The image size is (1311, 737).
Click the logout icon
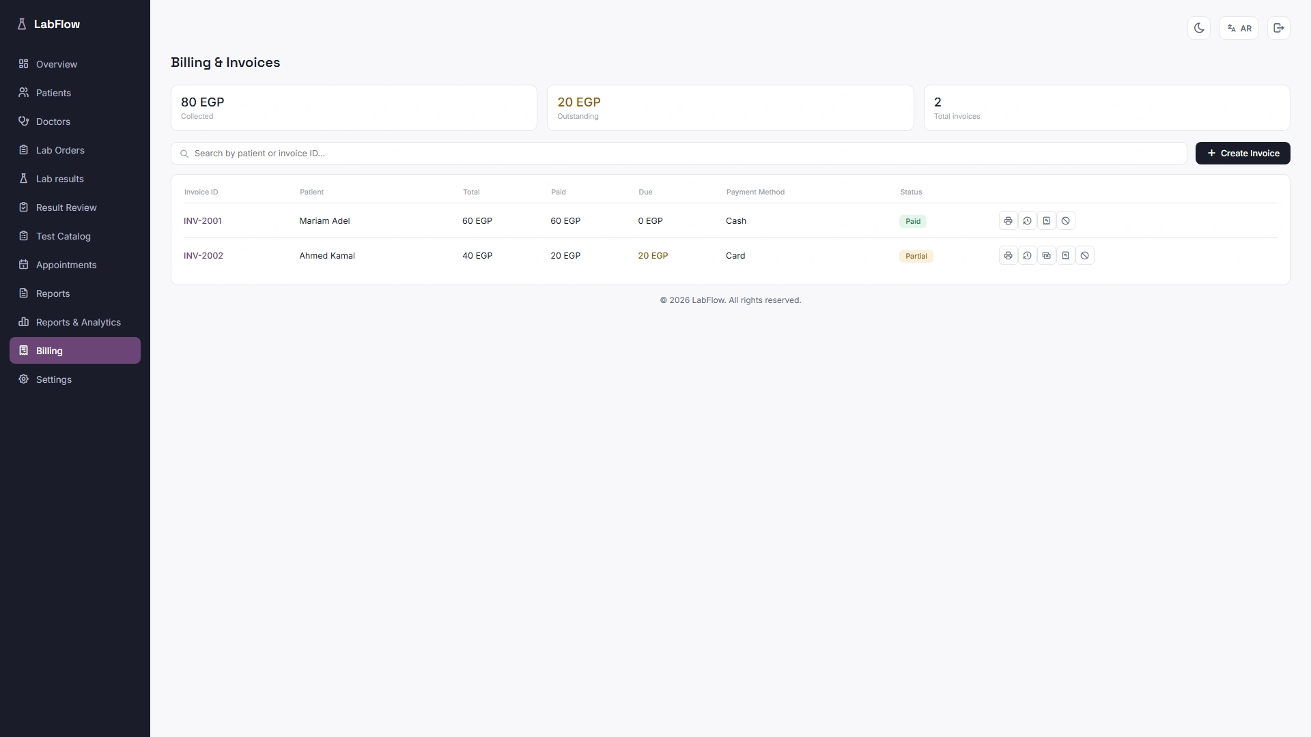point(1278,28)
